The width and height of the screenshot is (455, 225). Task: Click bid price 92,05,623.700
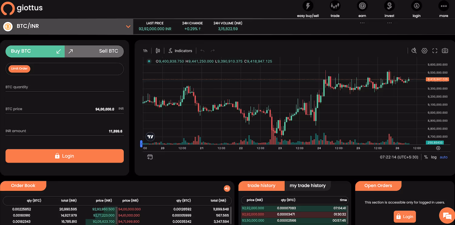(x=103, y=222)
